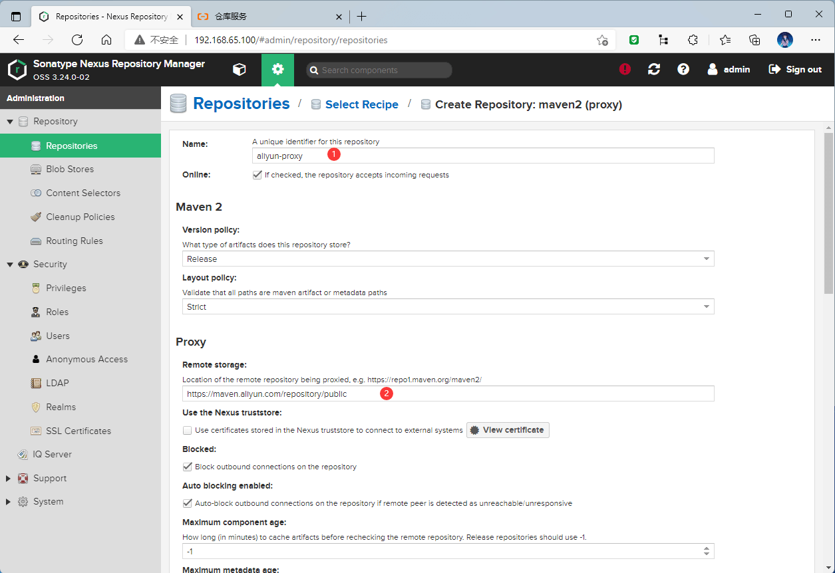
Task: Add this page to favorites
Action: tap(602, 40)
